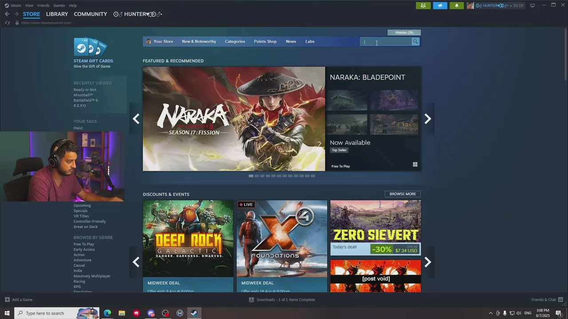Open the Labs tab
Image resolution: width=568 pixels, height=319 pixels.
coord(310,42)
